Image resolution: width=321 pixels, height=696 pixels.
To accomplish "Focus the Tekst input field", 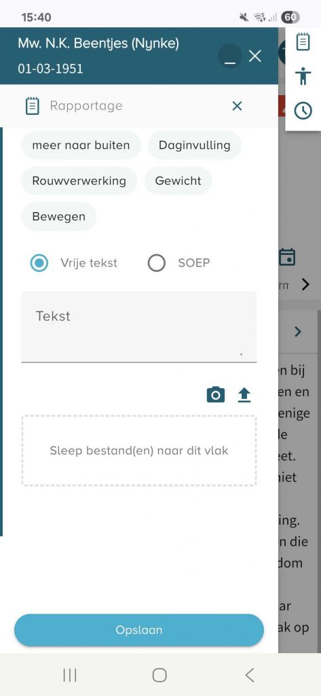I will [139, 327].
